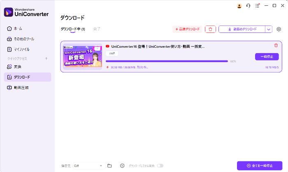288x172 pixels.
Task: Click the 全てを一時停止 button
Action: point(260,166)
